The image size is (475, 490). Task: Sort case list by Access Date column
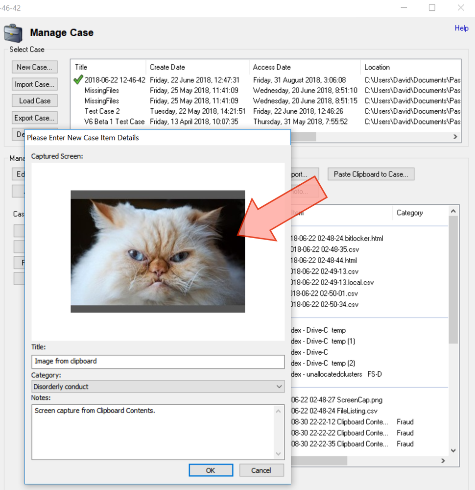tap(305, 67)
